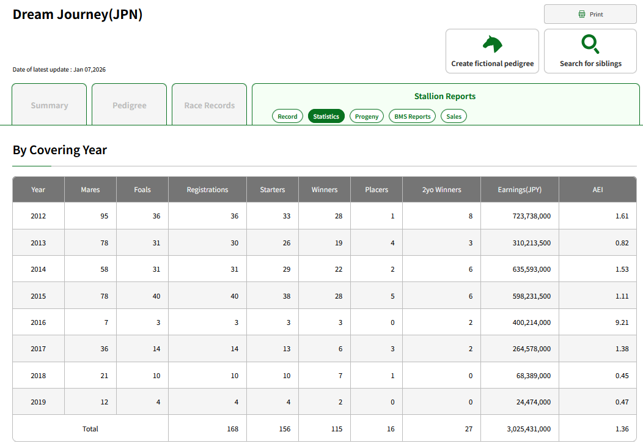643x443 pixels.
Task: Click the printer icon in Print button
Action: pos(581,14)
